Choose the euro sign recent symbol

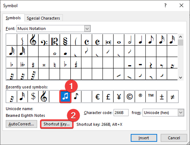click(98, 96)
